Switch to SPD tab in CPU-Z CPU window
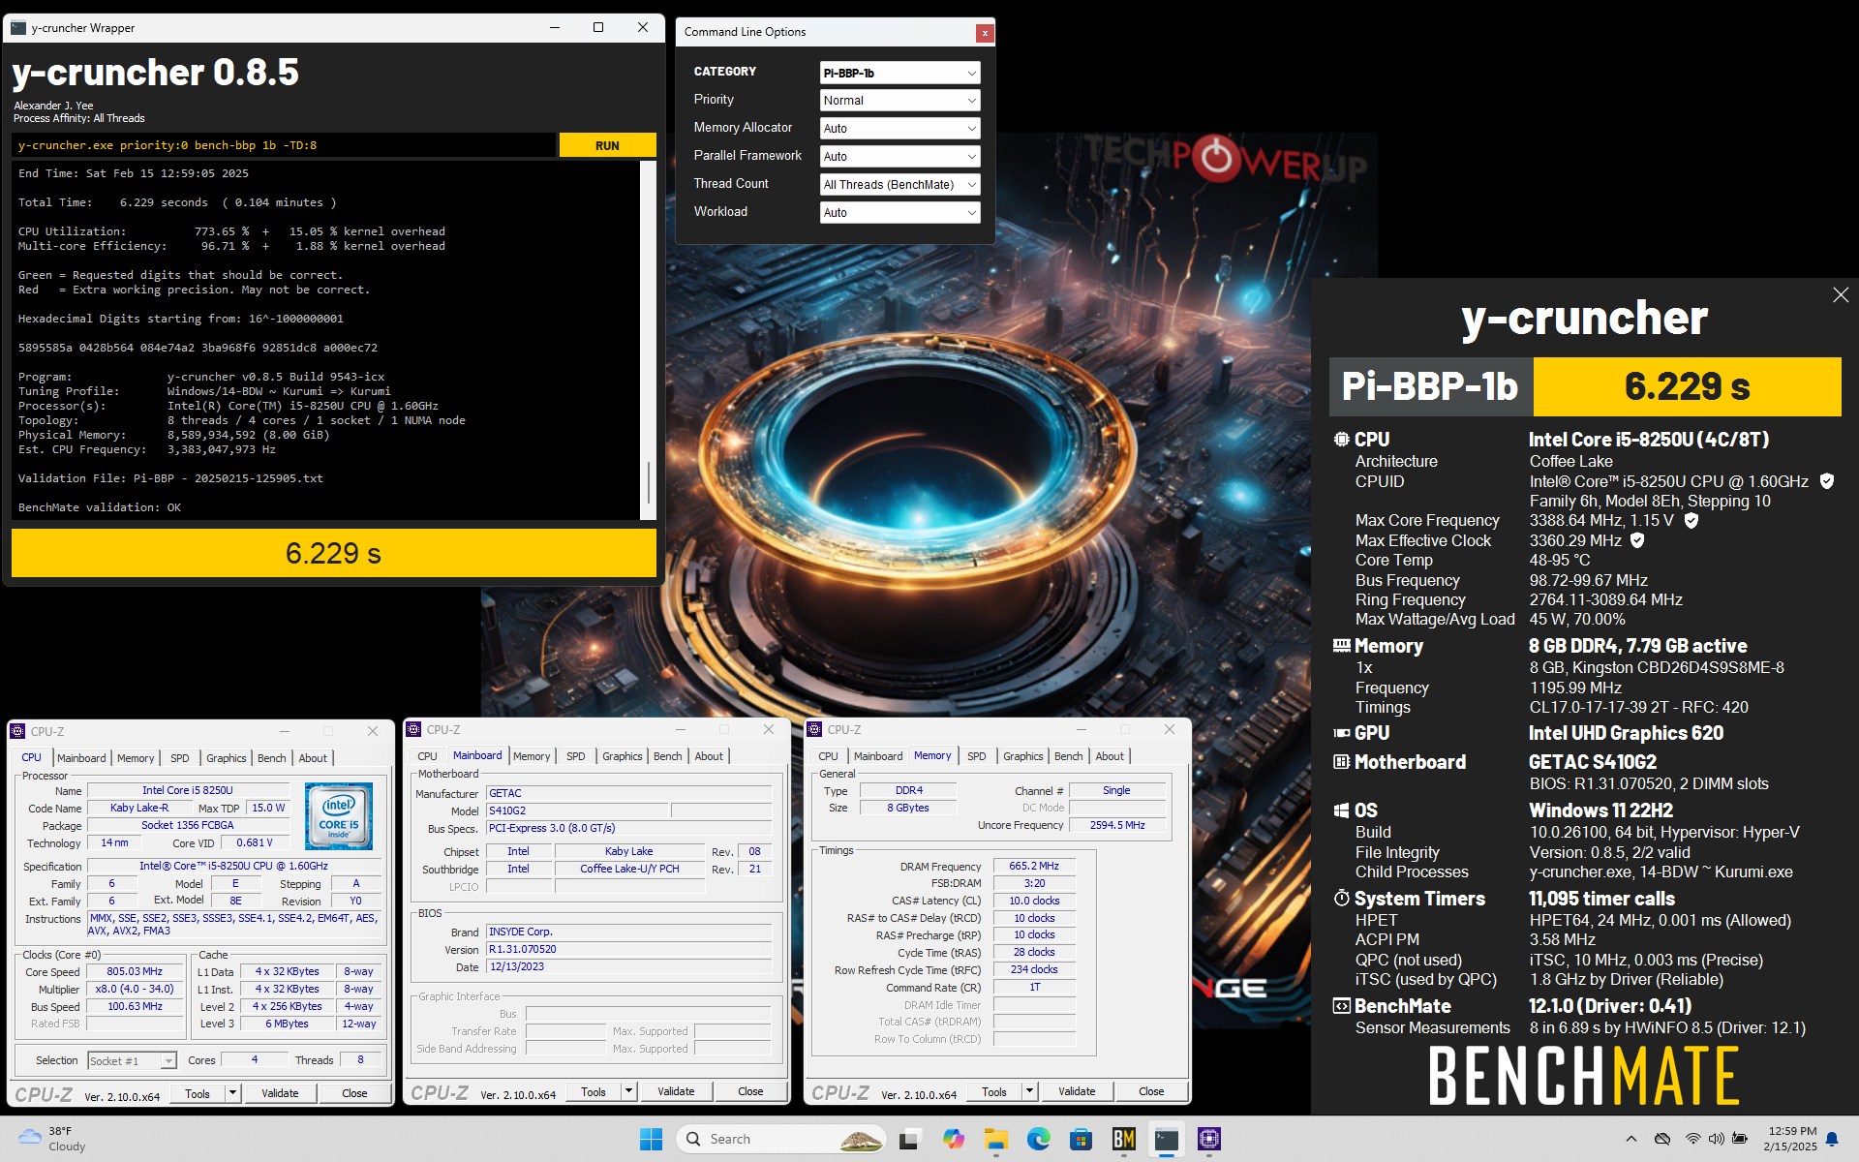This screenshot has height=1162, width=1859. 180,758
